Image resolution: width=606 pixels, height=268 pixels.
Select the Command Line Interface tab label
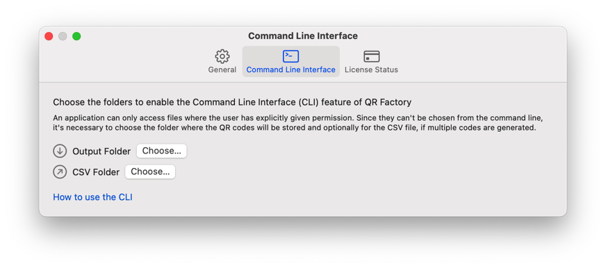291,70
